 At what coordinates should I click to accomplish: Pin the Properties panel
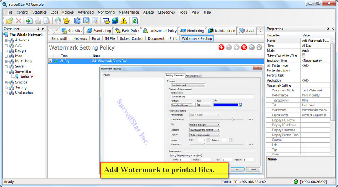pyautogui.click(x=328, y=29)
